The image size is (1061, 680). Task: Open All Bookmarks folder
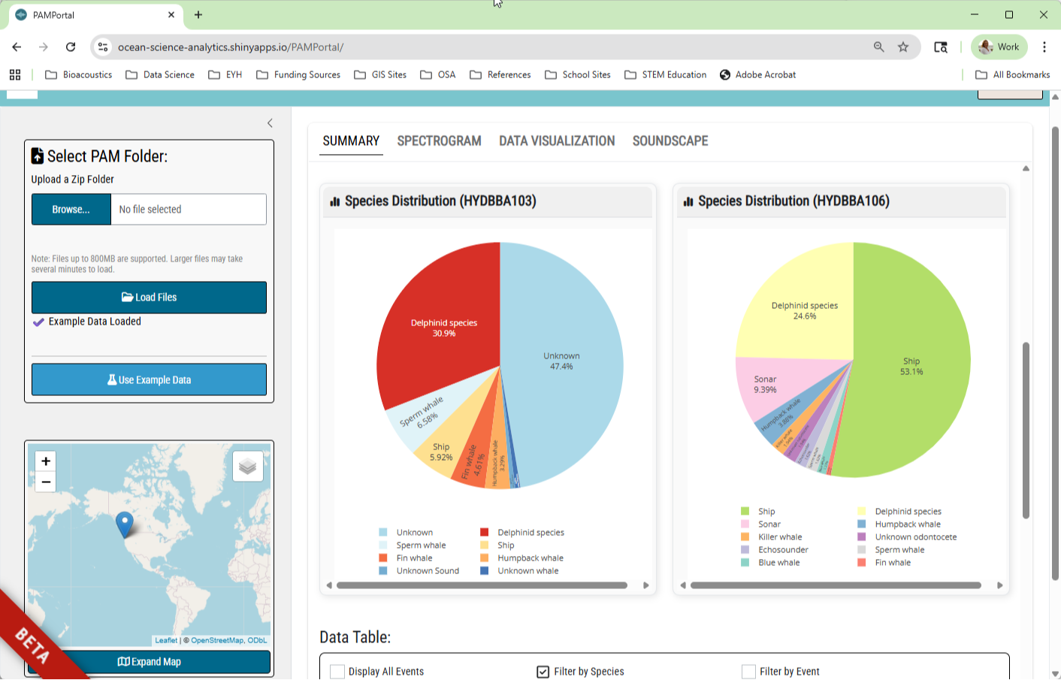(x=1013, y=74)
